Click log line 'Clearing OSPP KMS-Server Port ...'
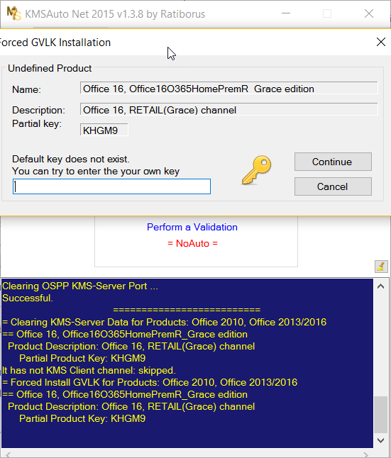The image size is (391, 458). point(80,286)
